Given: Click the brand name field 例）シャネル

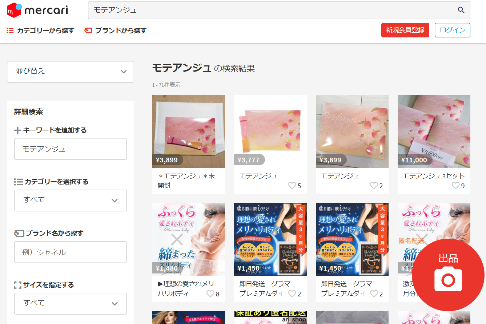Looking at the screenshot, I should click(x=71, y=252).
